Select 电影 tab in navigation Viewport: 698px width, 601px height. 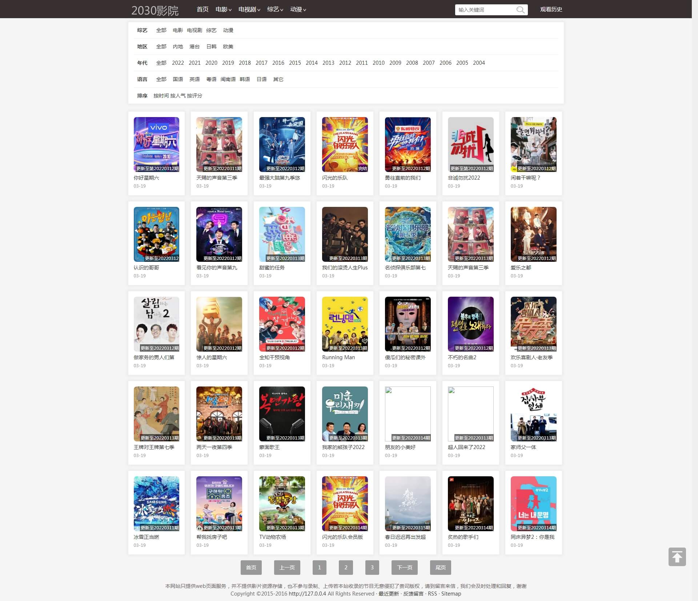click(222, 9)
